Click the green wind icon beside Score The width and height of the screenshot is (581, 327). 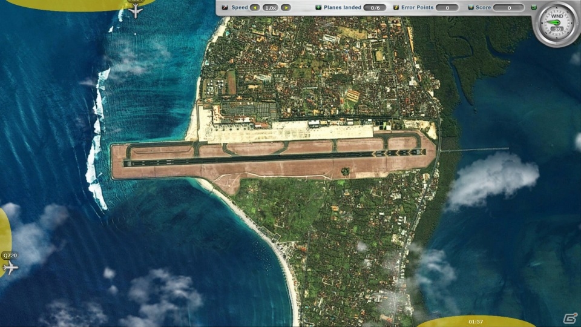(x=534, y=7)
